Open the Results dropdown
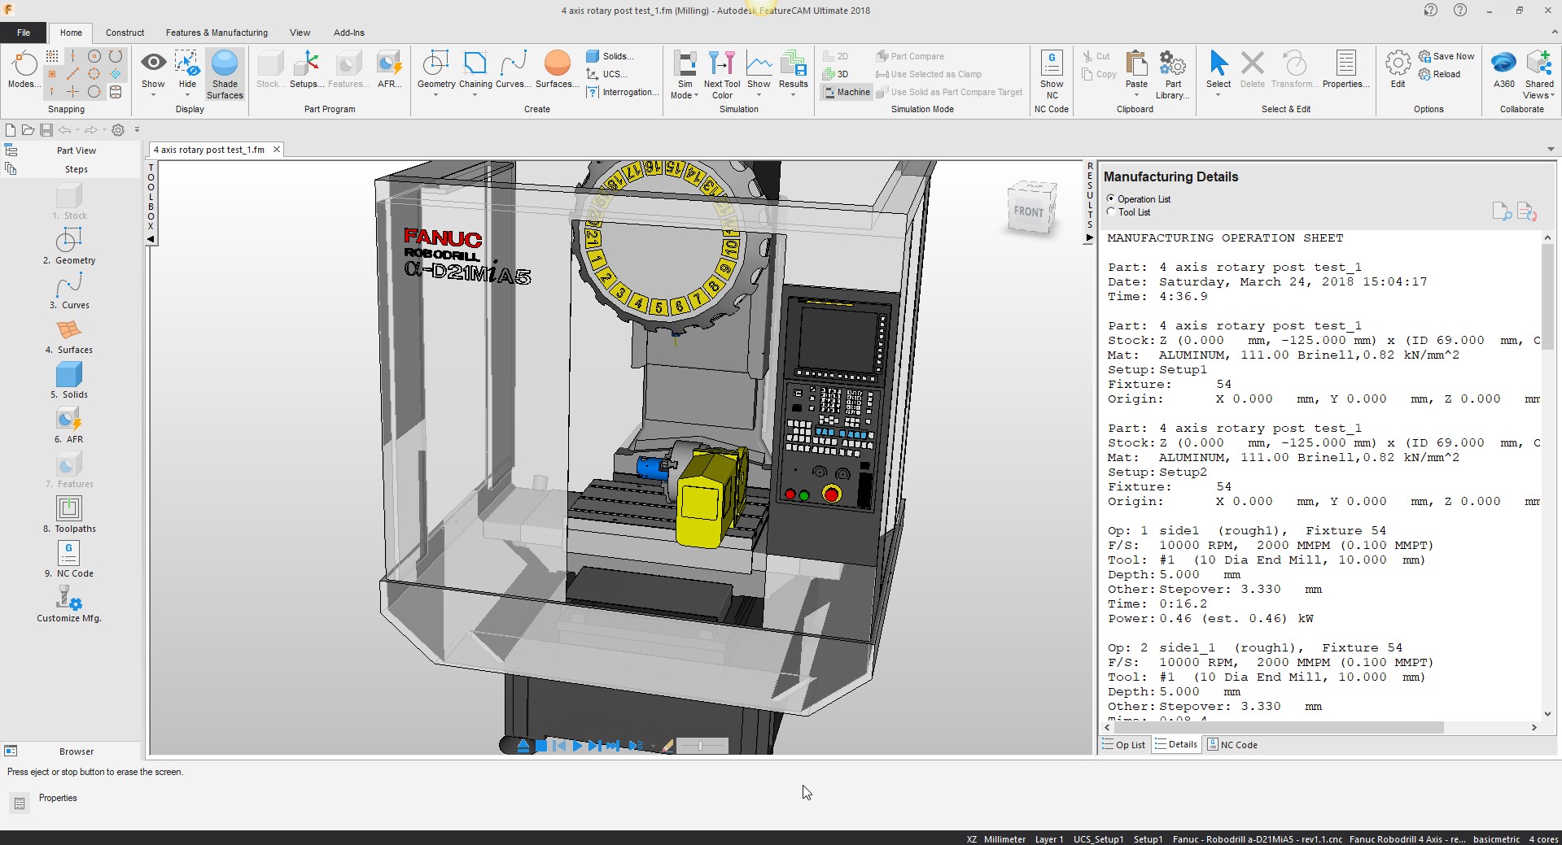 [794, 74]
